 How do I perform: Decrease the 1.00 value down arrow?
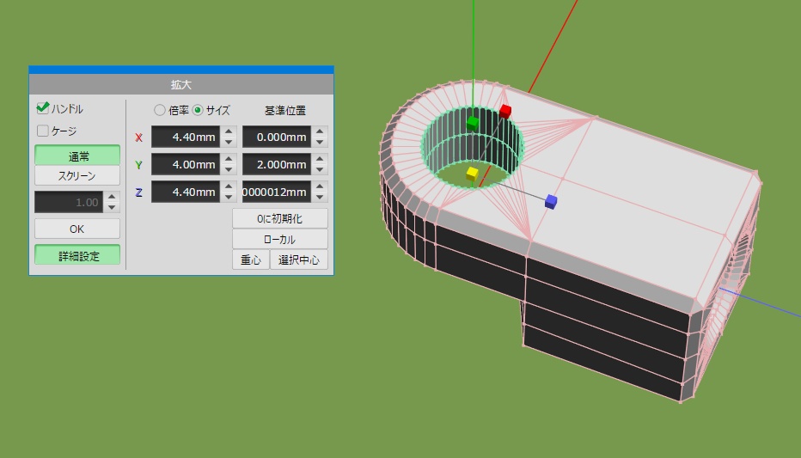pyautogui.click(x=112, y=208)
